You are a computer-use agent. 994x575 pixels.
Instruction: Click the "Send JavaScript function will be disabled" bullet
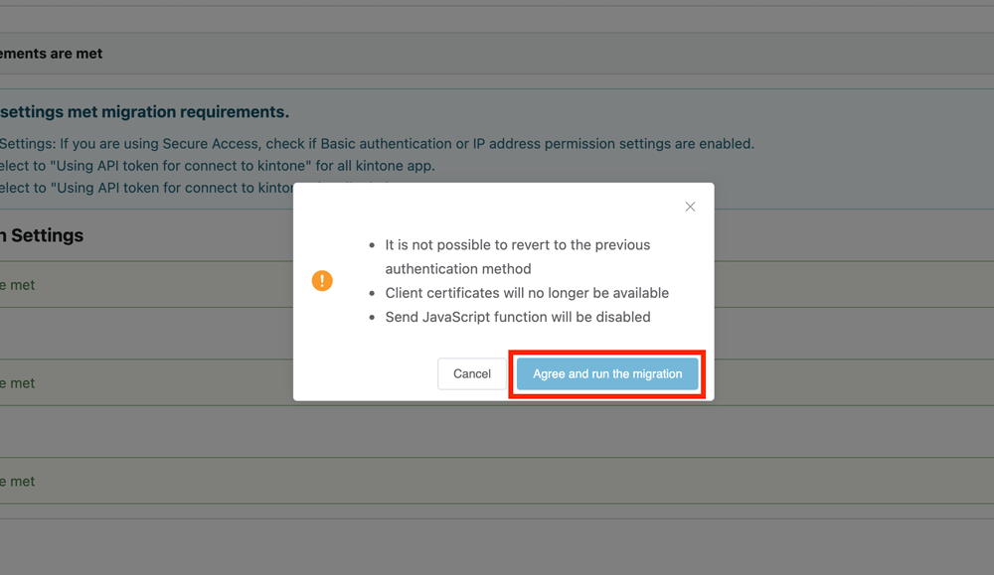(x=518, y=317)
